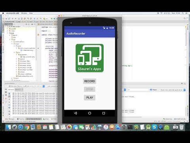Click the Save All toolbar icon
This screenshot has width=190, height=143.
(6, 19)
